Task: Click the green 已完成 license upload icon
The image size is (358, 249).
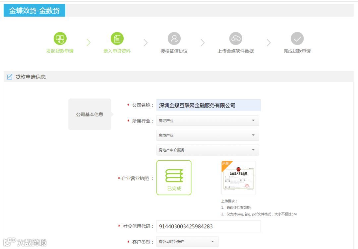Action: tap(174, 178)
